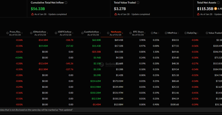
Task: Open info icon for MktPrice column
Action: click(166, 33)
